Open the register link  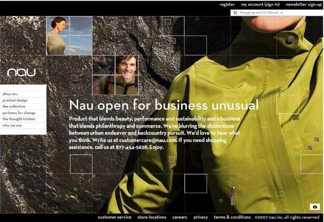point(227,4)
